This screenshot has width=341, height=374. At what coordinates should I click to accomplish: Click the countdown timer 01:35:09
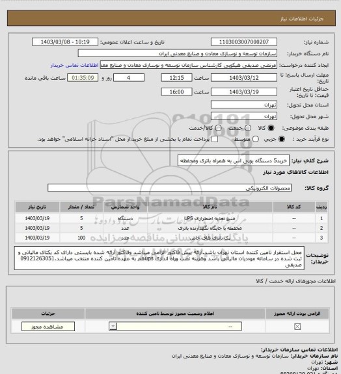point(83,78)
